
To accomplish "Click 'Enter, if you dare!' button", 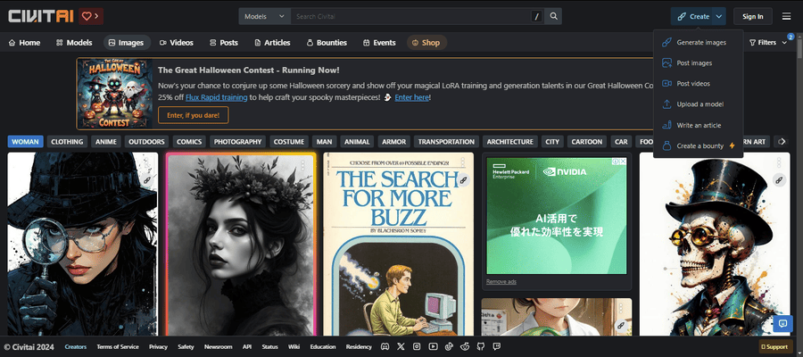I will 193,115.
